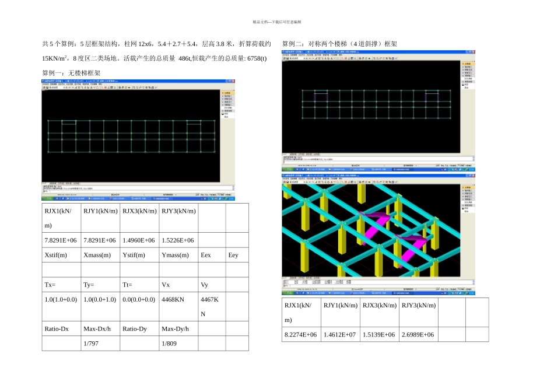Screen dimensions: 554x392
Task: Click the leftmost toolbar icon in the 3D frame screenshot
Action: [x=284, y=181]
